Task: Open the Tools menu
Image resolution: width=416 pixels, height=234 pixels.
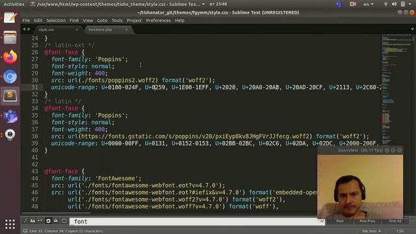Action: (x=117, y=20)
